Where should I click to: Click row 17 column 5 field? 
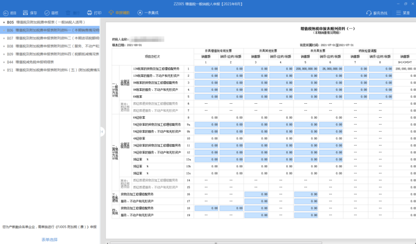point(306,201)
